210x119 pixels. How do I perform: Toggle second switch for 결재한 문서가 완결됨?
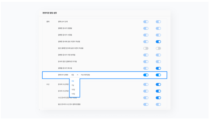coord(158,28)
